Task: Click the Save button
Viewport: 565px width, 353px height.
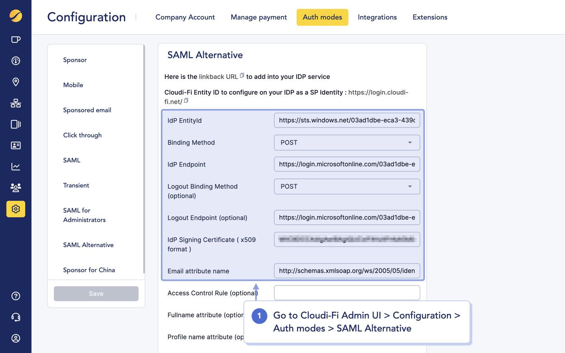Action: (96, 293)
